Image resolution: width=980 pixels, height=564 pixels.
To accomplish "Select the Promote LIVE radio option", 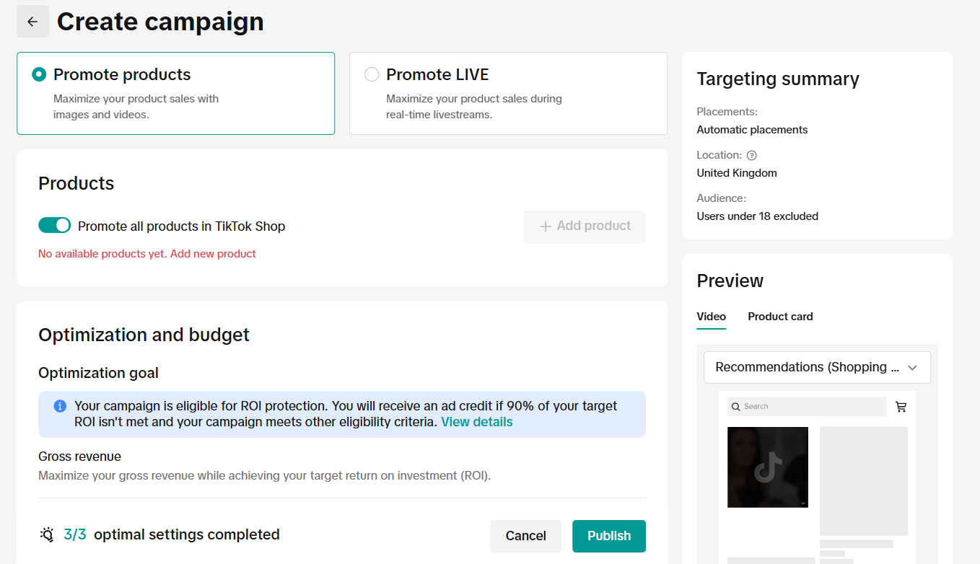I will tap(372, 74).
